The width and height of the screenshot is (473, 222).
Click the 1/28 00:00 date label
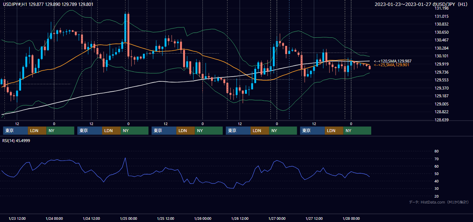351,219
